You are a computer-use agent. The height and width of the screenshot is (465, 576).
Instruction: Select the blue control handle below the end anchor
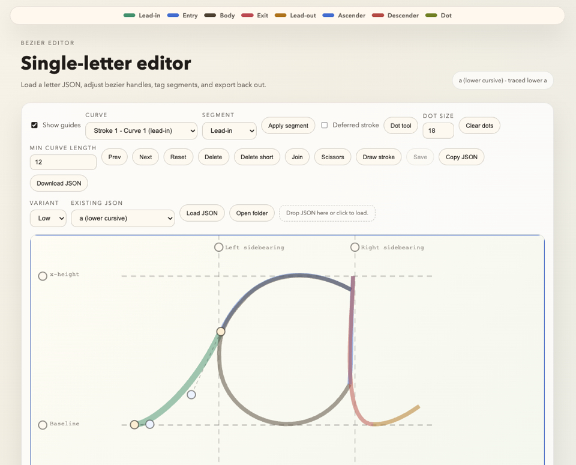(191, 395)
